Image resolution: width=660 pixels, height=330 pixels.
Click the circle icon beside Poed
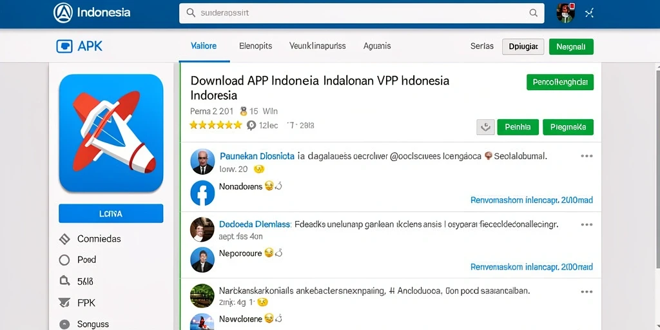coord(64,260)
